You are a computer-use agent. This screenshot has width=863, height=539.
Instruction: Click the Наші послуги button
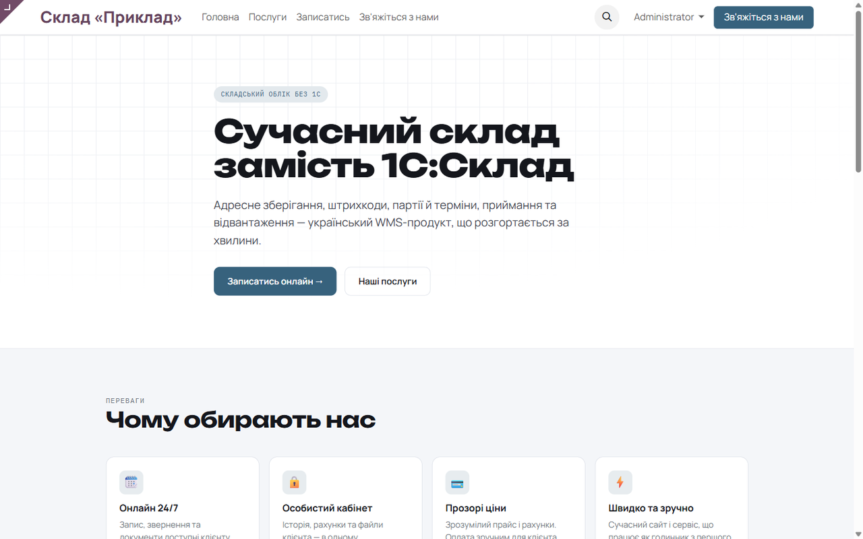pyautogui.click(x=388, y=282)
